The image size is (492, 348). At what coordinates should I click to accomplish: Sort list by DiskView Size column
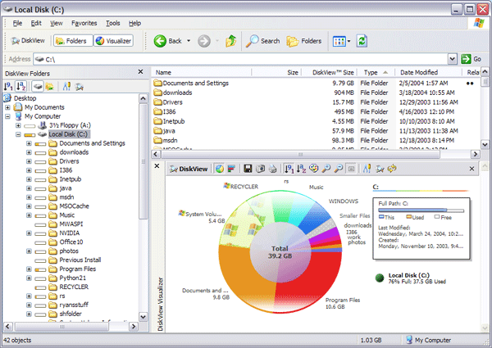point(329,72)
